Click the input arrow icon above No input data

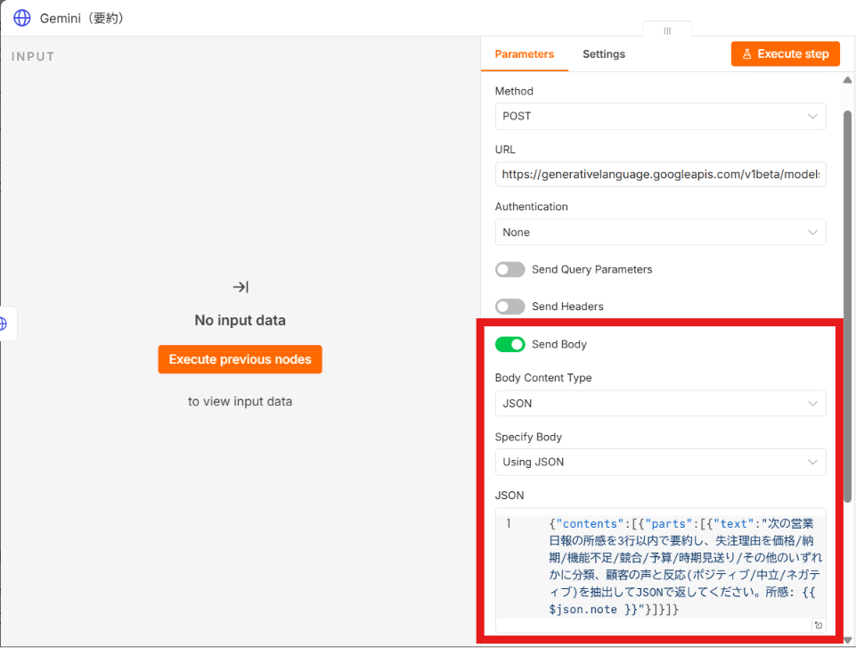point(240,287)
